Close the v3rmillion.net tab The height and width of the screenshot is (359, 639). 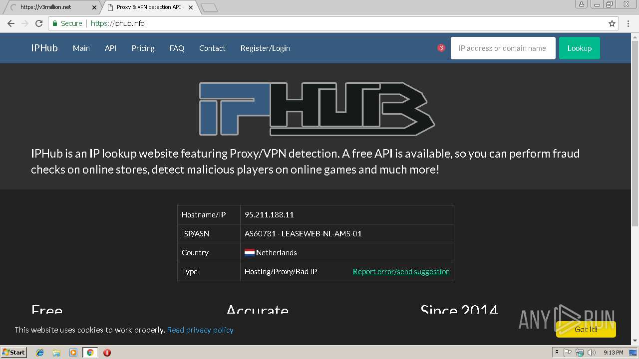pyautogui.click(x=94, y=7)
